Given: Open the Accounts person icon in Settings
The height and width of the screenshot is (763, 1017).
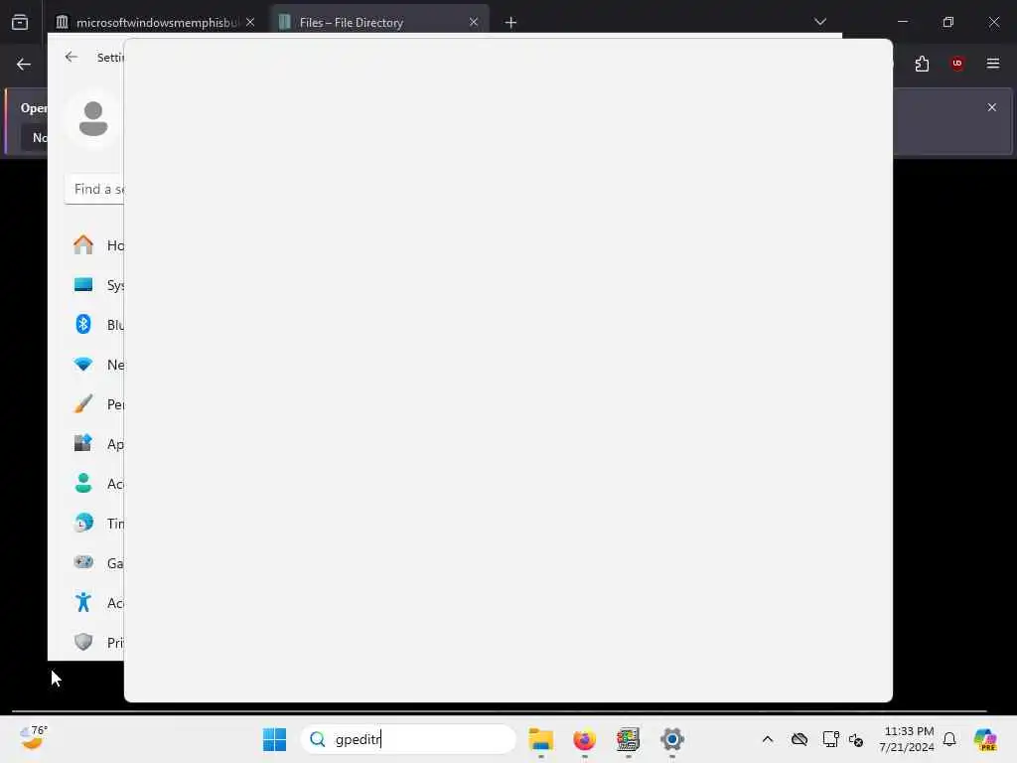Looking at the screenshot, I should tap(83, 483).
